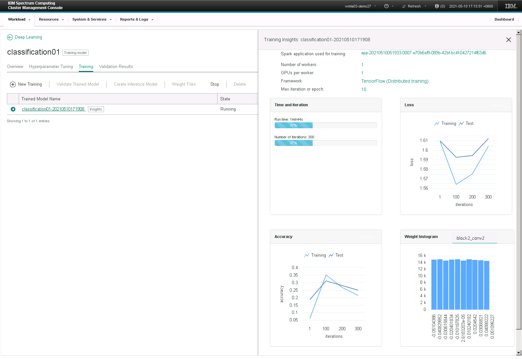Click the timestamp 2021-05-10 17:15:51
522x359 pixels.
click(471, 6)
